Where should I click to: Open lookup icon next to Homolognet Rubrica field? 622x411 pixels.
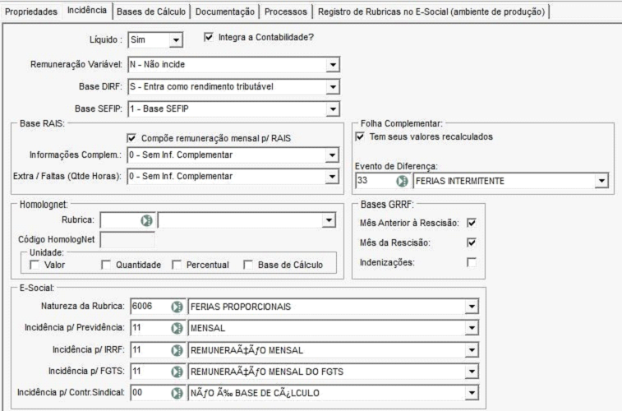pos(146,220)
